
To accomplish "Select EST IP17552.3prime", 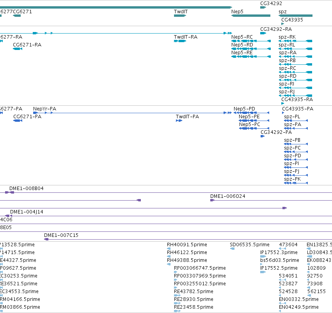I will pos(263,256).
